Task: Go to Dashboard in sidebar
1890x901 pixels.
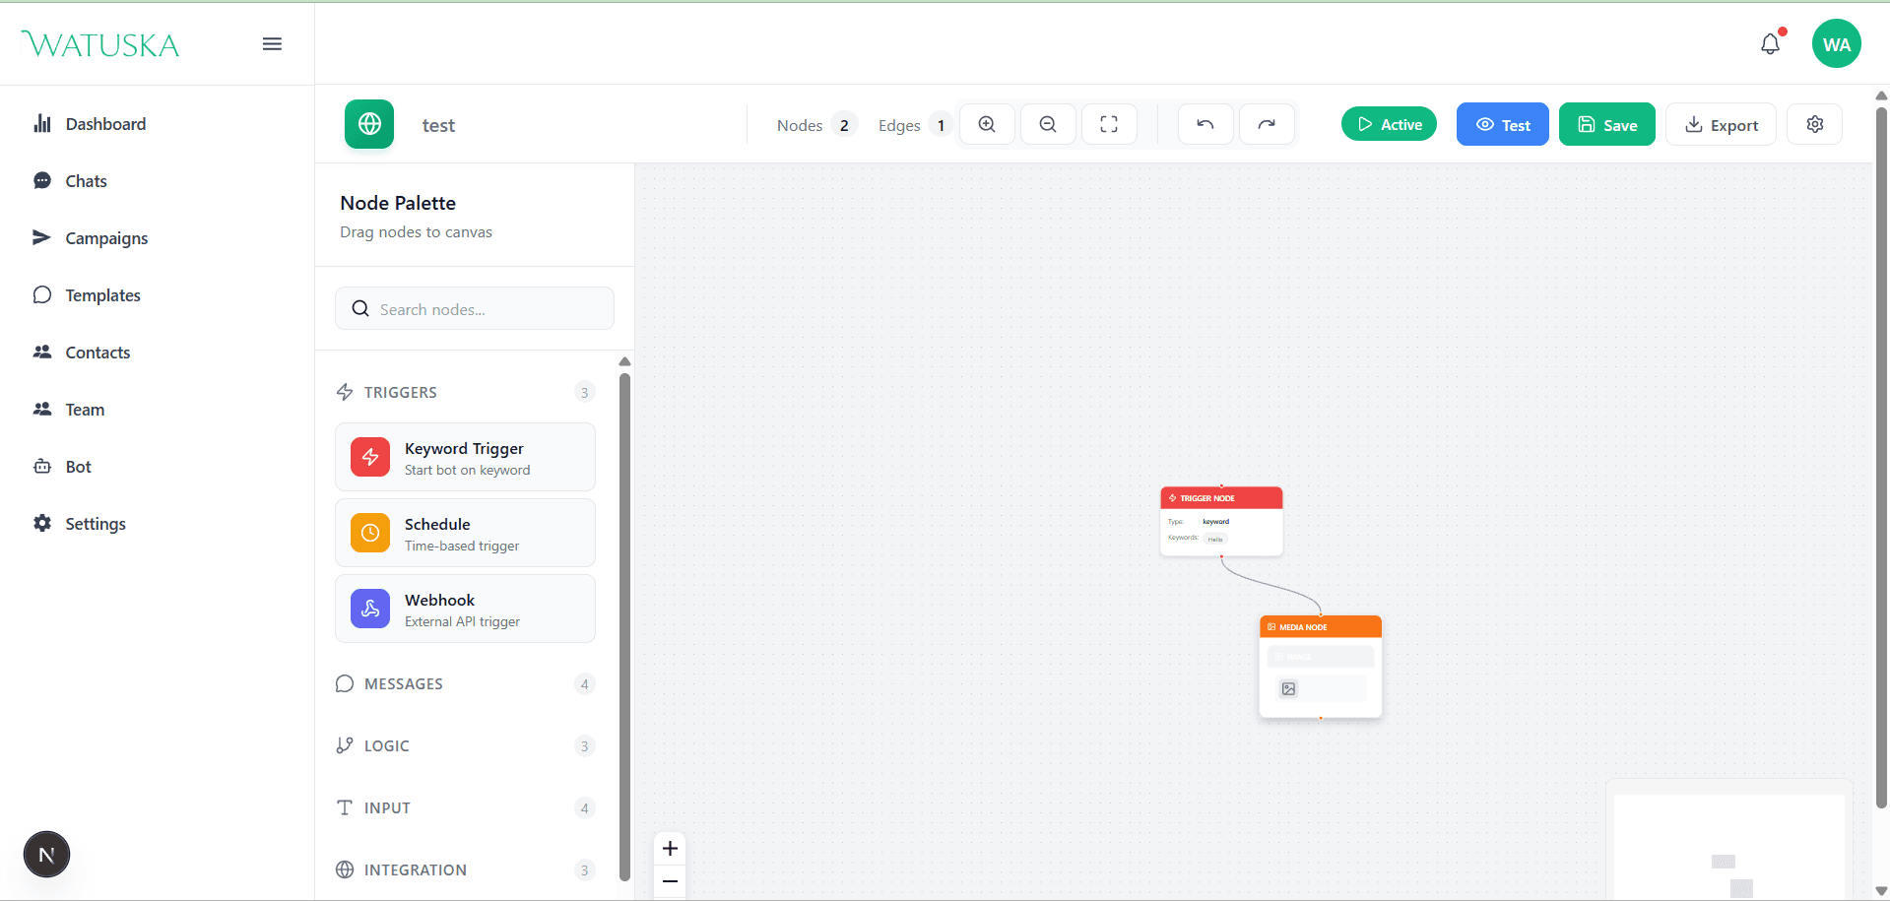Action: [x=105, y=124]
